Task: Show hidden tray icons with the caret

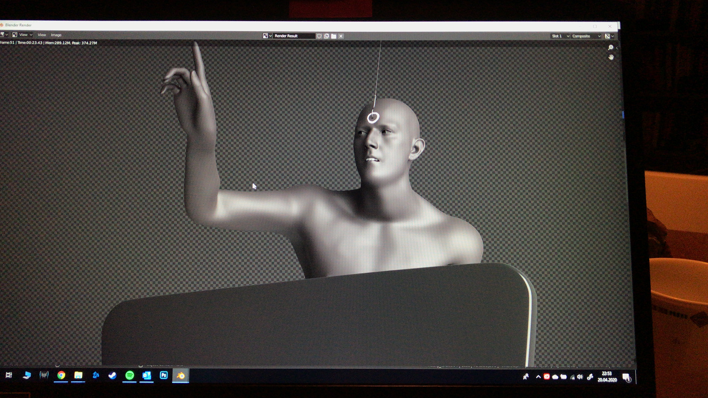Action: (x=538, y=377)
